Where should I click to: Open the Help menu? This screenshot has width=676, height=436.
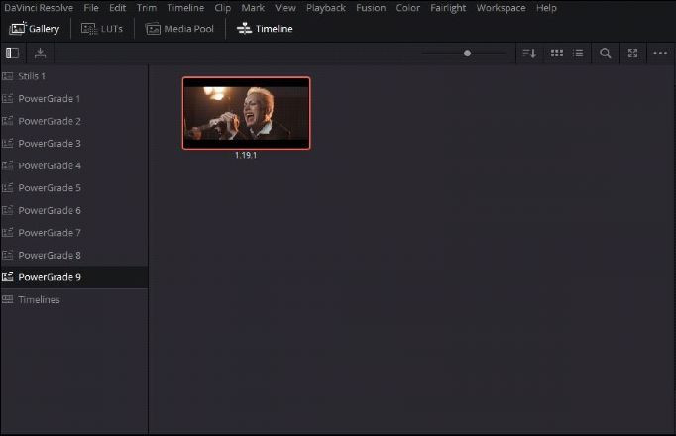(x=546, y=8)
